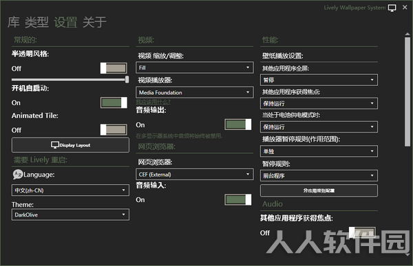
Task: Click the scrollbar up arrow
Action: click(x=407, y=34)
